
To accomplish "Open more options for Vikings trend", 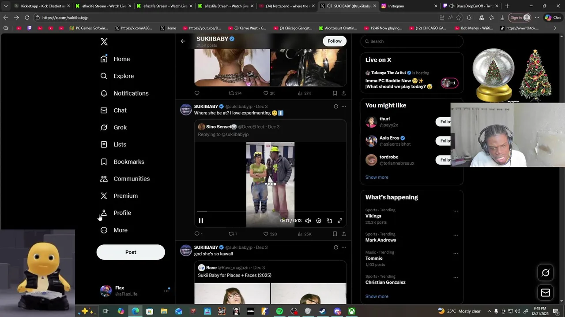I will pos(456,211).
